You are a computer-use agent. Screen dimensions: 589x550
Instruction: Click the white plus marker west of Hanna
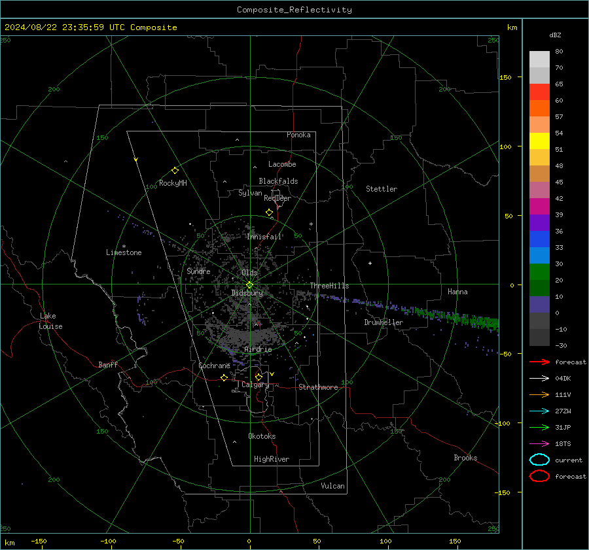[x=370, y=263]
